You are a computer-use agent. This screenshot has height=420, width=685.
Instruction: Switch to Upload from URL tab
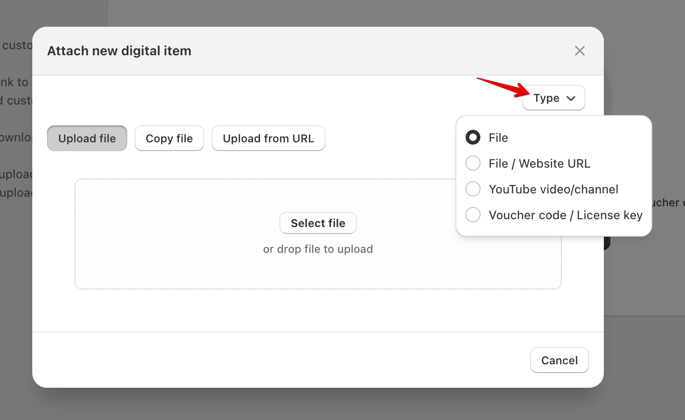point(268,138)
